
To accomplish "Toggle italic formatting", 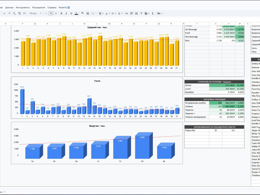I will coord(66,14).
